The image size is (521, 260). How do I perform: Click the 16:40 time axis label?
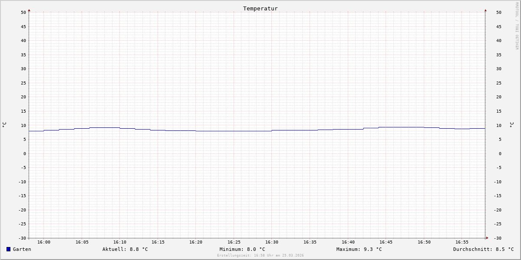point(348,242)
